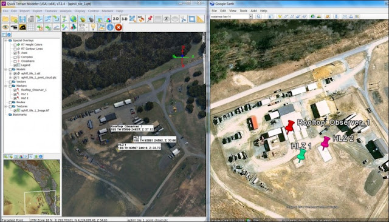Click the ruler icon in Google Earth toolbar
This screenshot has height=222, width=389.
336,16
